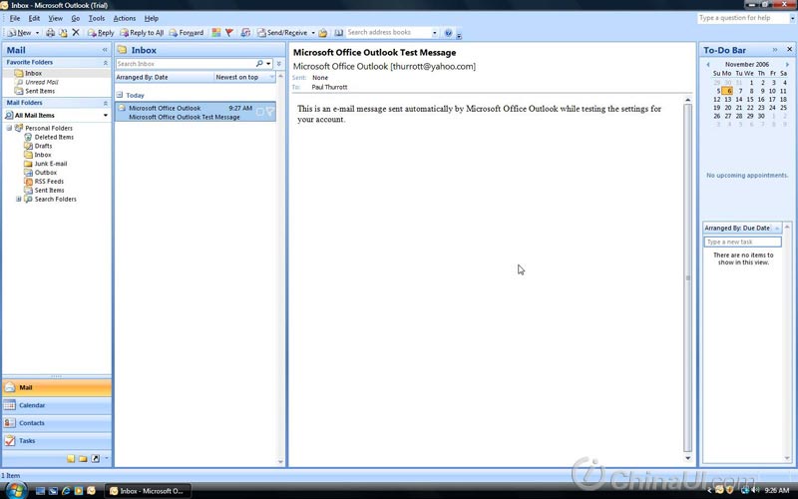Launch Internet Explorer from the quick launch bar

pyautogui.click(x=66, y=491)
